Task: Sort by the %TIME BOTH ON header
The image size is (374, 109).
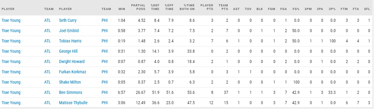Action: (x=189, y=7)
